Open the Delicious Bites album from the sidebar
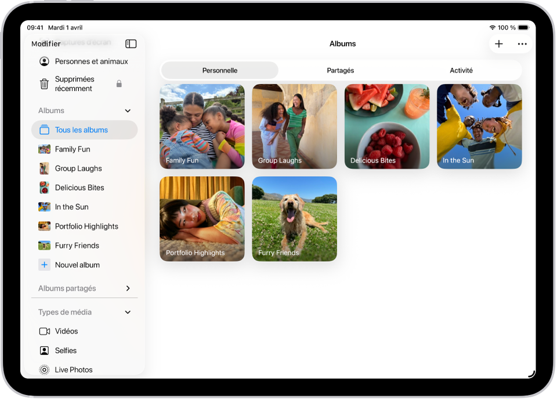The image size is (557, 399). [x=79, y=188]
